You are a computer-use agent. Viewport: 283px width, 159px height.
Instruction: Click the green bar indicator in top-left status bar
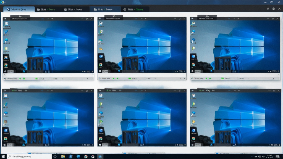tap(36, 79)
